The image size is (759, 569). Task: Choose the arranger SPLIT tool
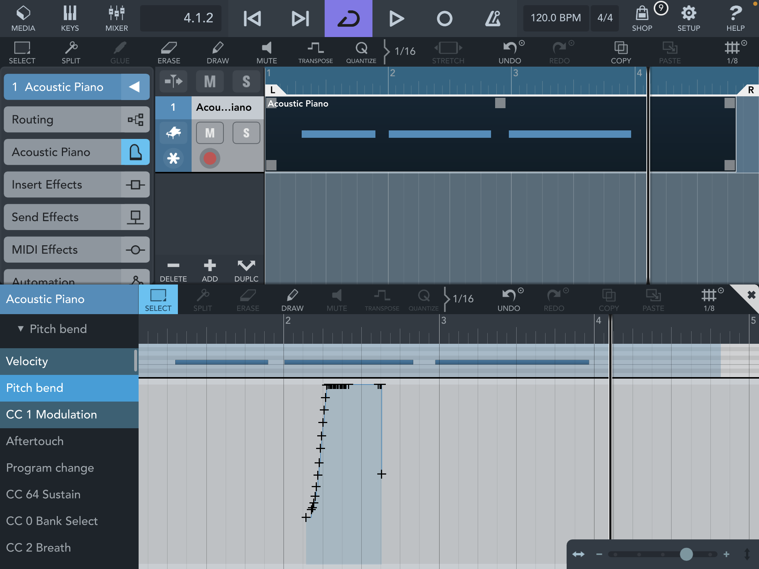pos(71,53)
